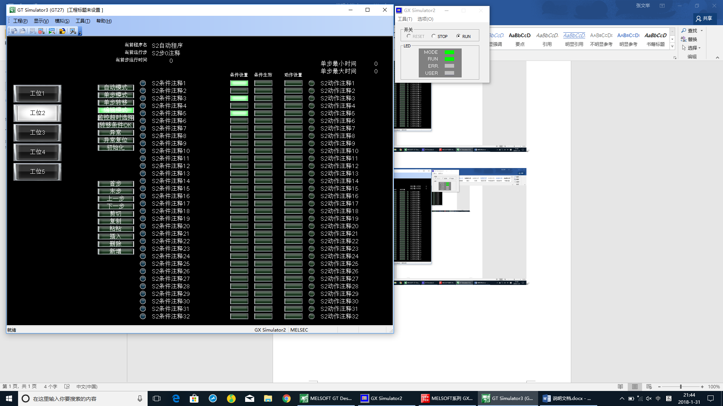The height and width of the screenshot is (406, 723).
Task: Click the Word 查找 (Find) icon
Action: 684,30
